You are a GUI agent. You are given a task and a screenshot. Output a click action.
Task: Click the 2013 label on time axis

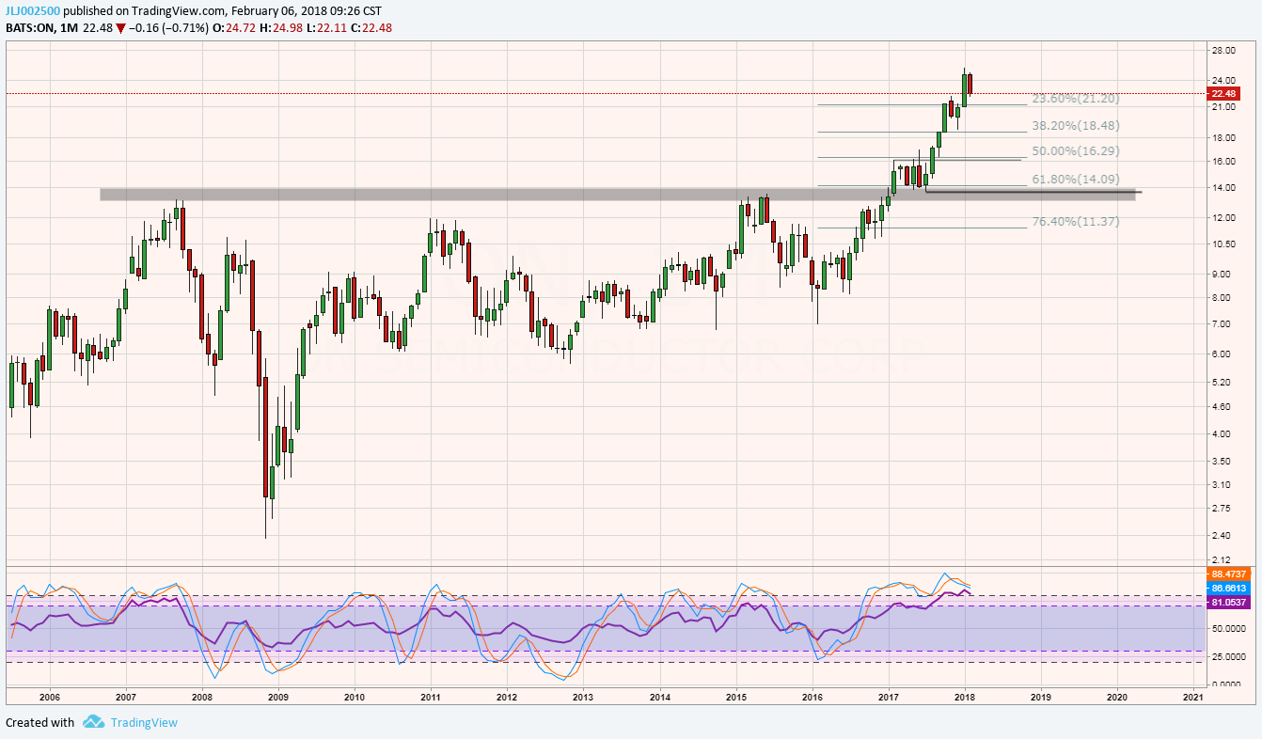(x=583, y=698)
